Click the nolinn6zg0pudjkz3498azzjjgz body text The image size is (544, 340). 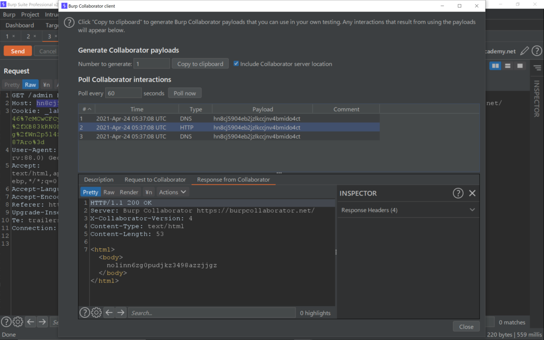point(162,265)
